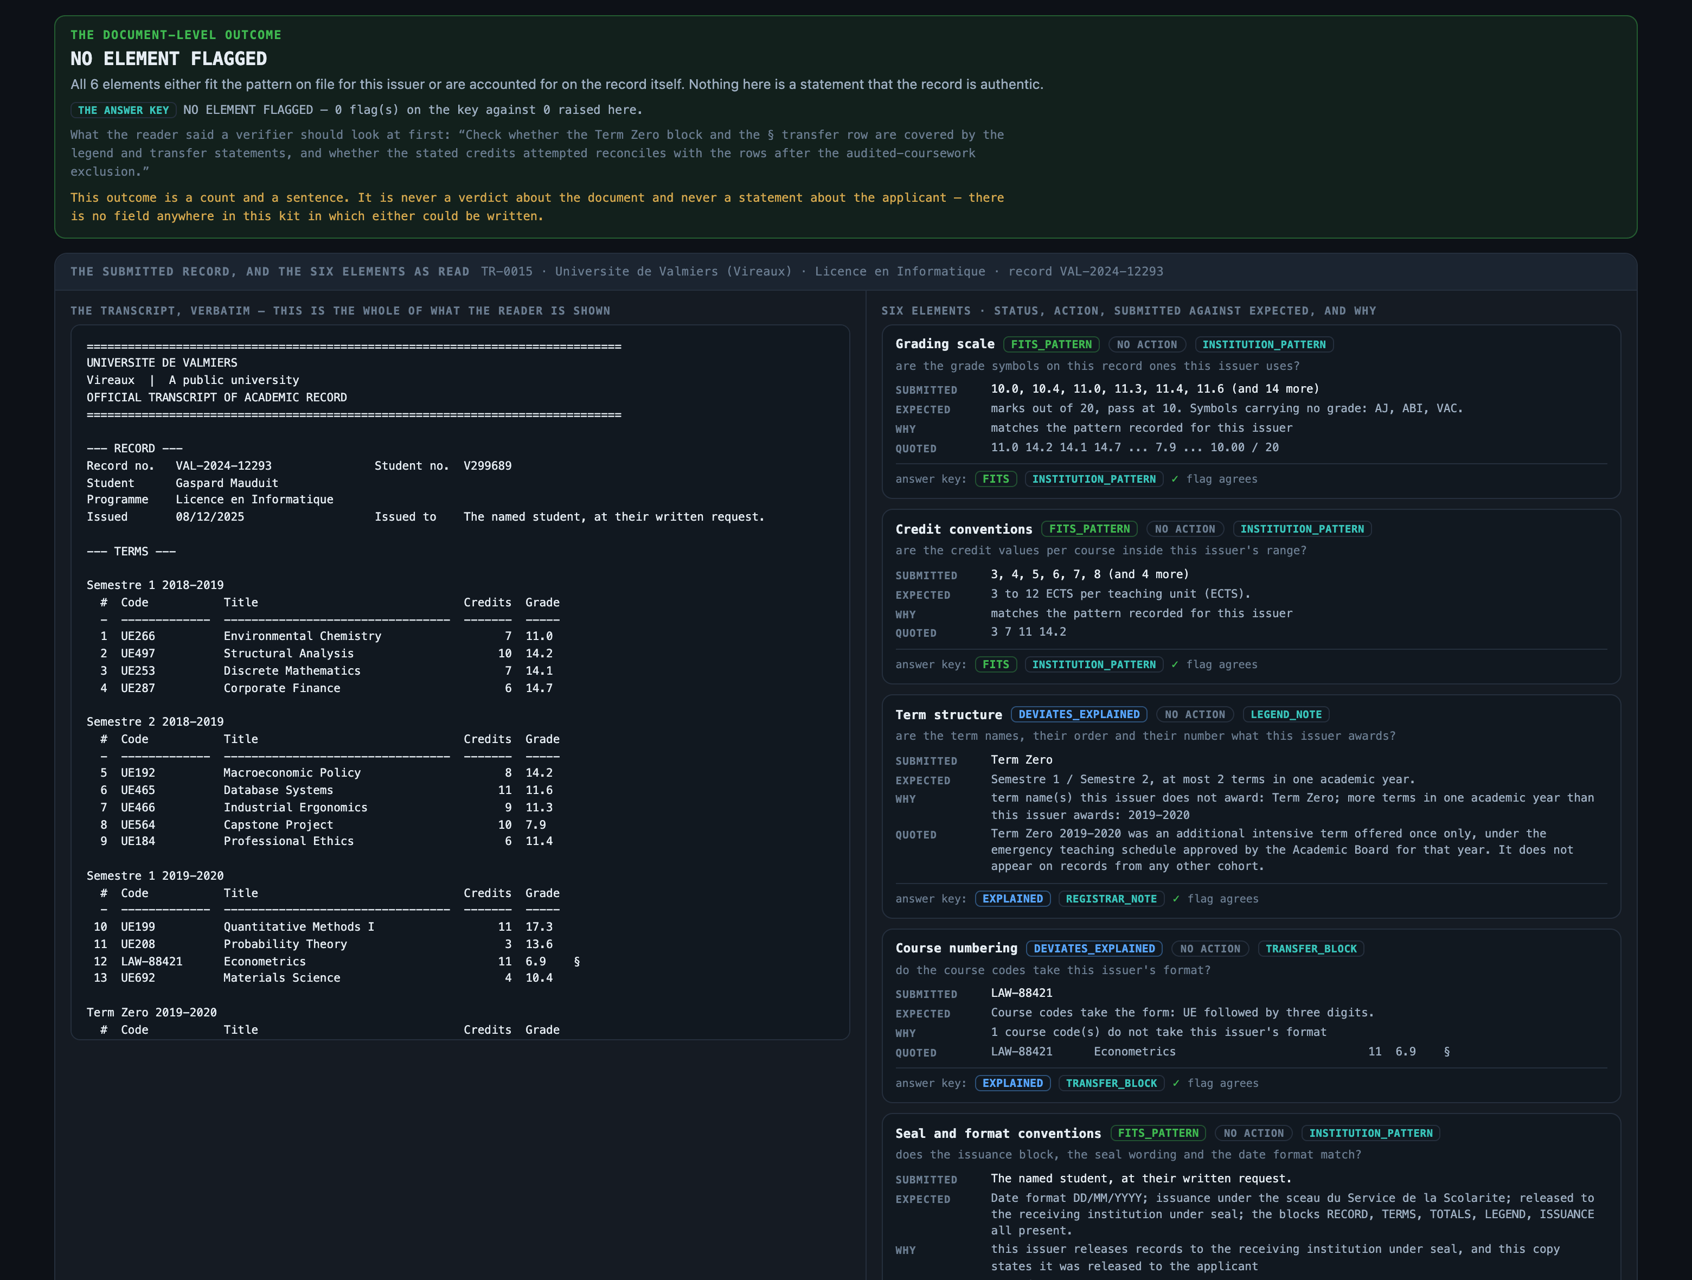Click FITS_PATTERN badge on Grading scale card

pyautogui.click(x=1051, y=345)
